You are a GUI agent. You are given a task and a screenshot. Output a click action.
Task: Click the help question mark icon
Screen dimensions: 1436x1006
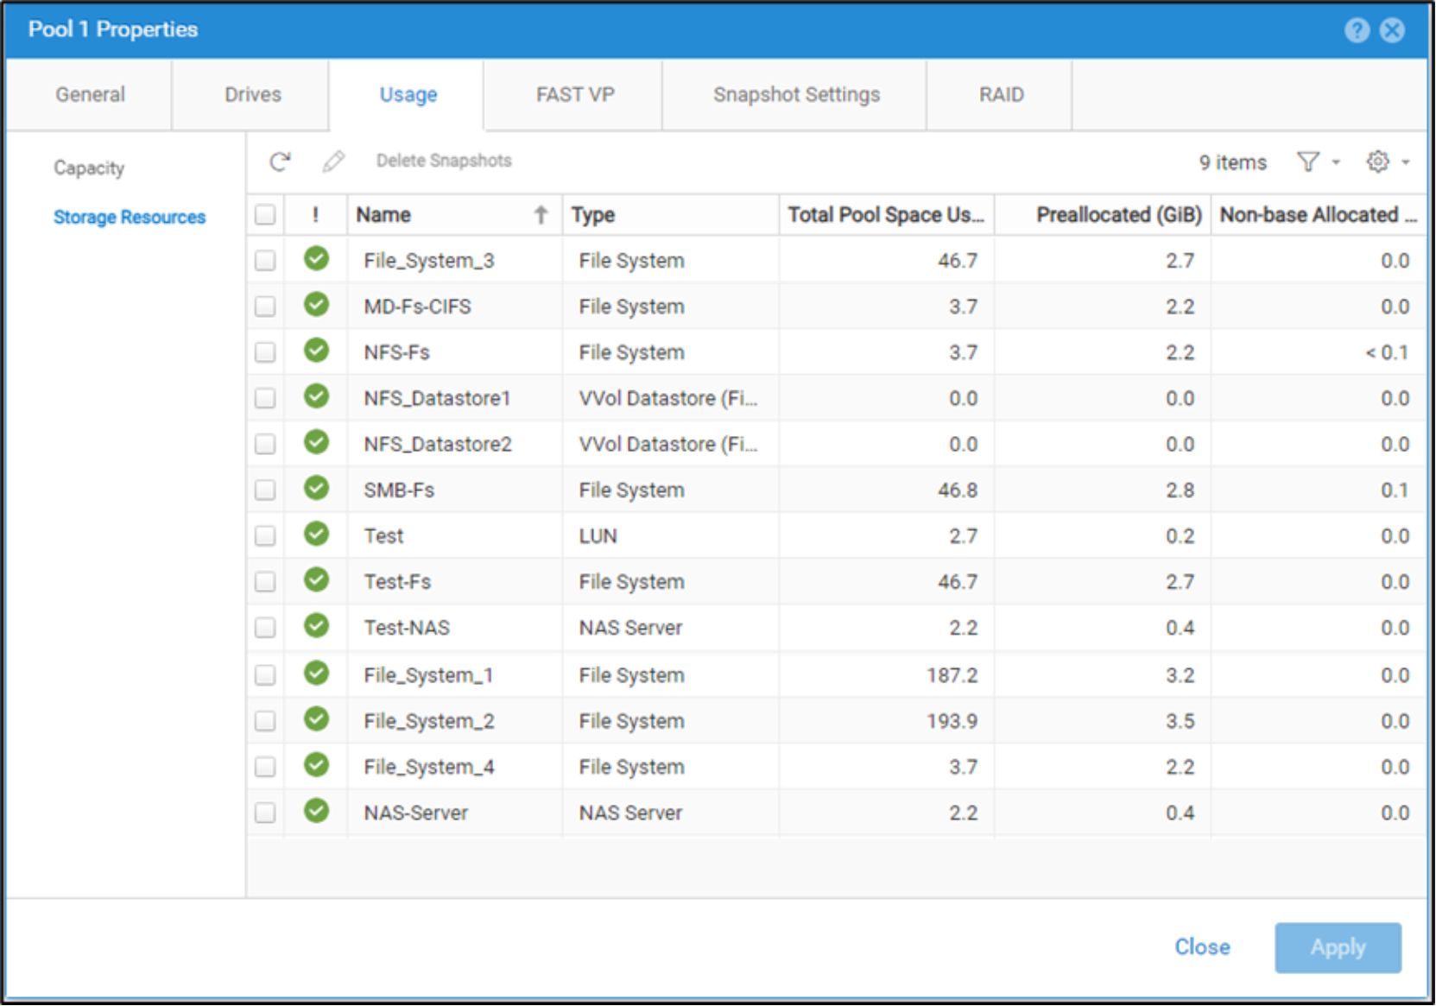1357,30
